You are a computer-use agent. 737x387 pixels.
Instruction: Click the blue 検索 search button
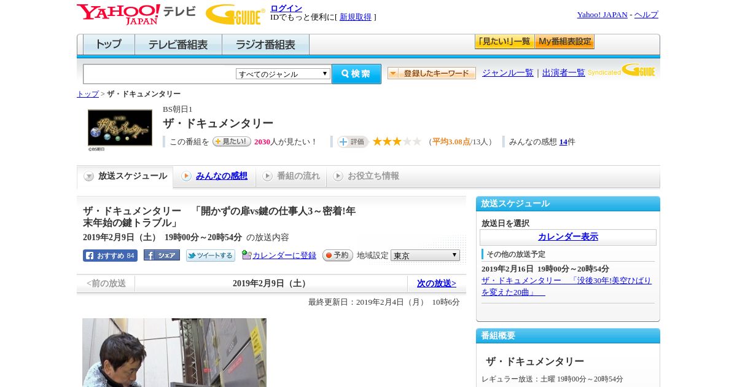(x=356, y=74)
